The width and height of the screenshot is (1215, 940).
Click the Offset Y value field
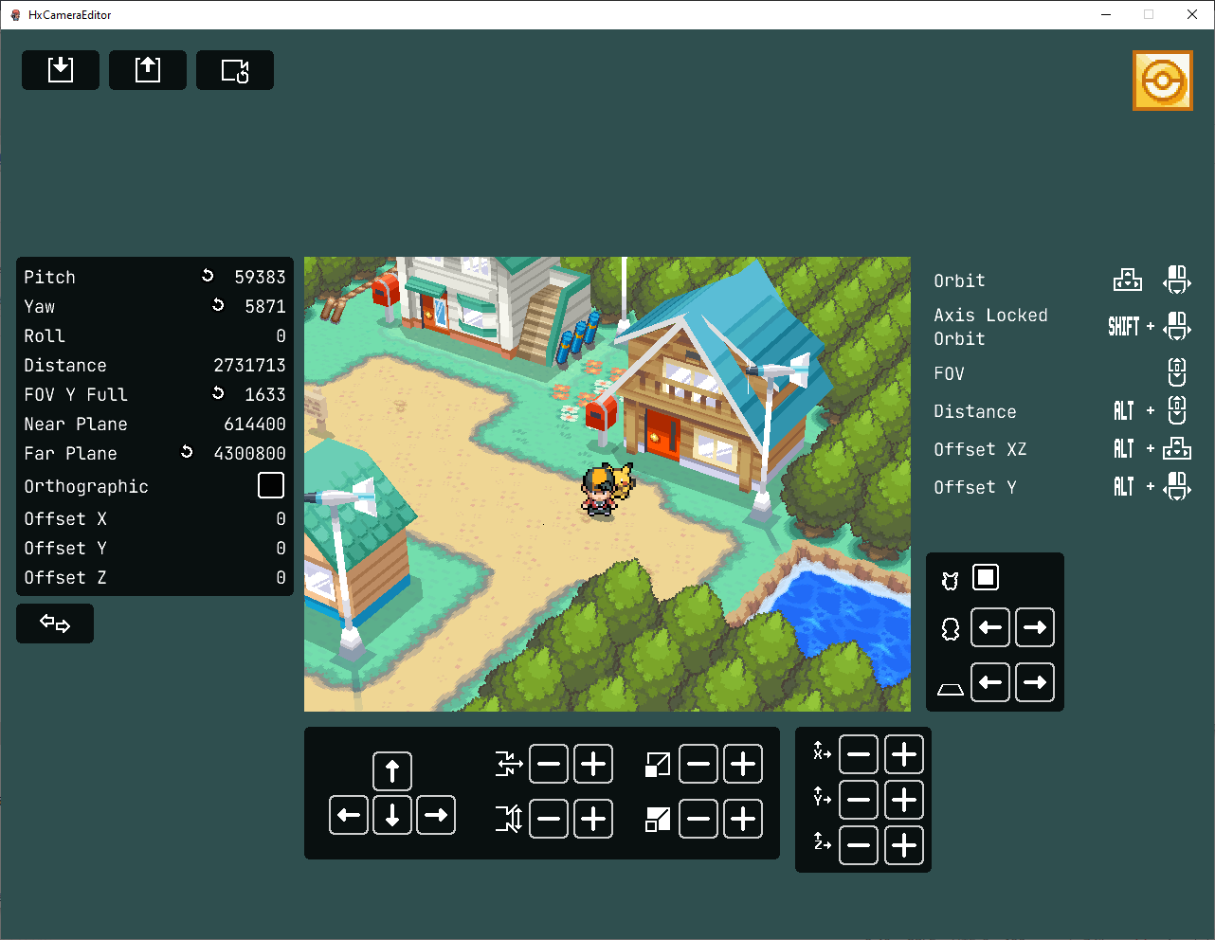[x=281, y=548]
